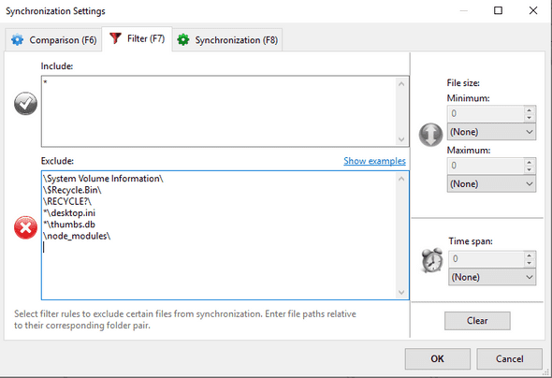Click the gray checkmark Include icon
The height and width of the screenshot is (378, 552).
25,104
